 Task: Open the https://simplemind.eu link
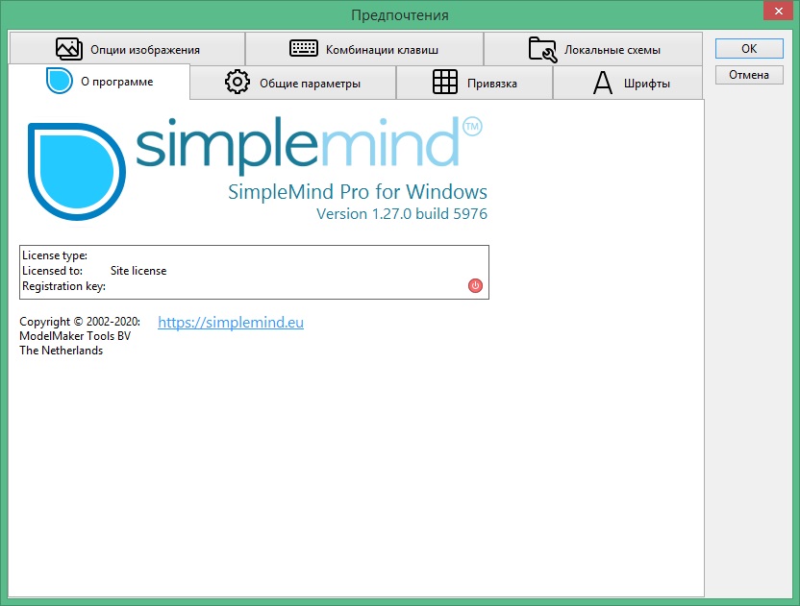pos(231,322)
